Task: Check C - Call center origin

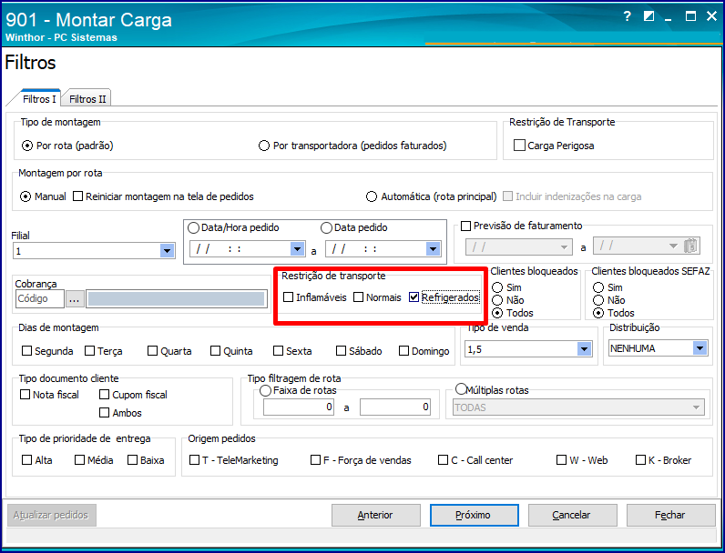Action: coord(443,460)
